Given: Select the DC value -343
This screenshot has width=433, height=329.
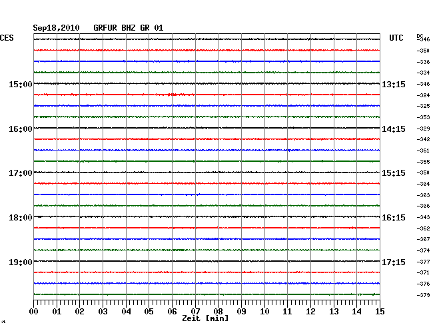Looking at the screenshot, I should [423, 217].
